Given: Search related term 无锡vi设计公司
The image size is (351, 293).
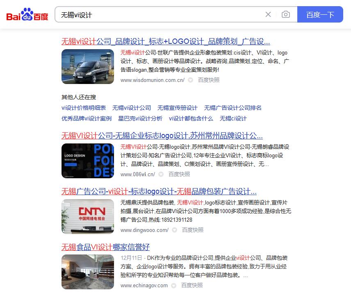Looking at the screenshot, I should coord(132,108).
